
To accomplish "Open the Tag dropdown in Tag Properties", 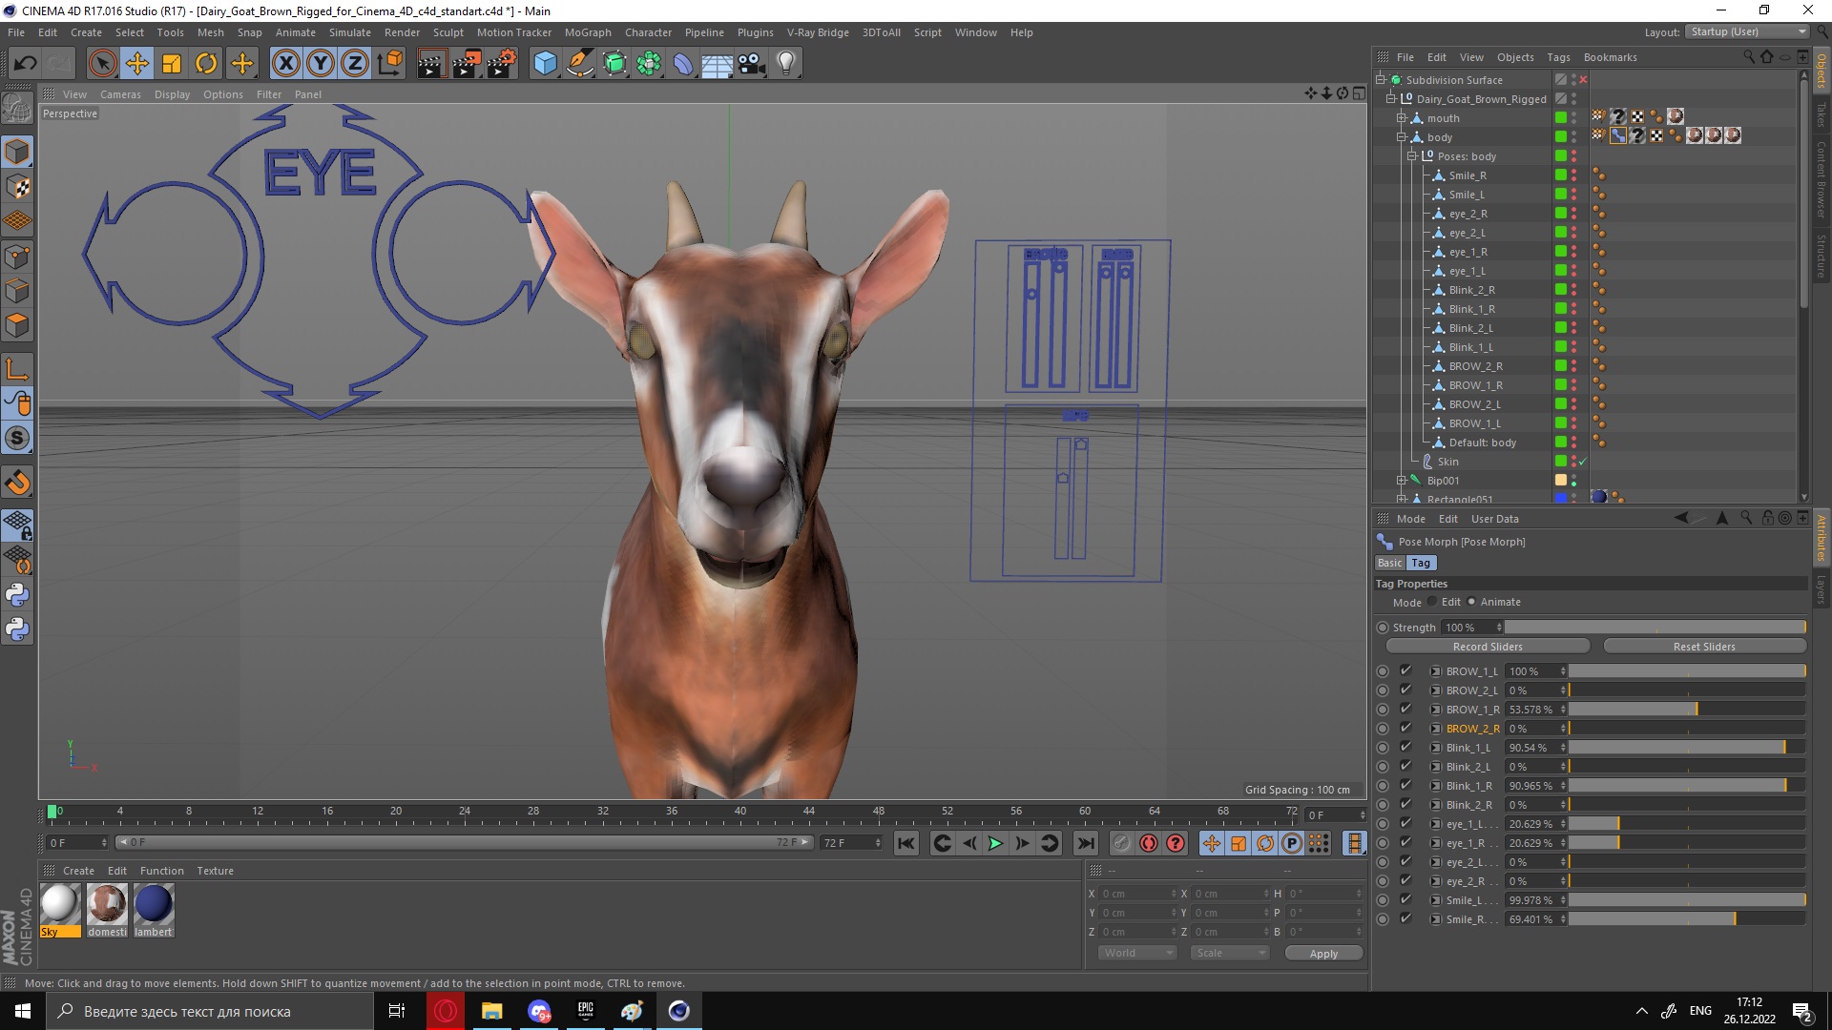I will [1421, 562].
